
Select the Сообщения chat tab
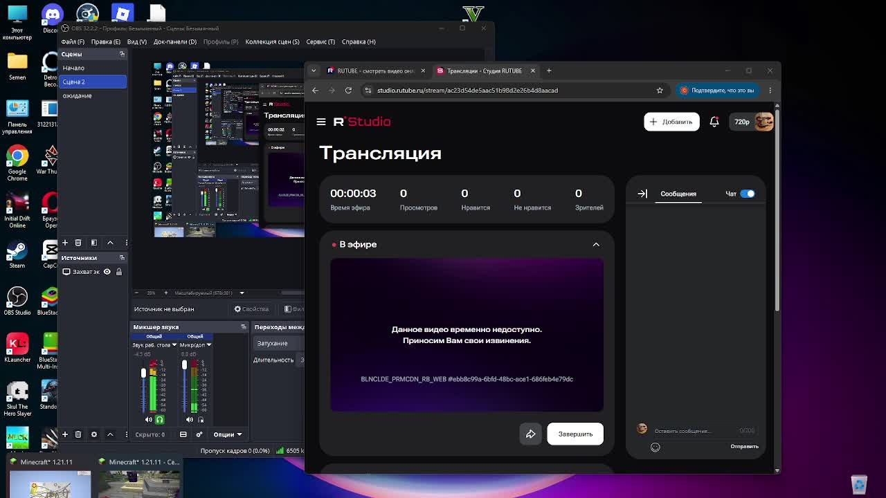click(678, 194)
